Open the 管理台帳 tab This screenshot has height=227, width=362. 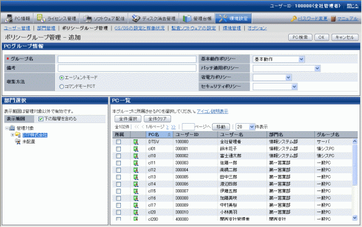coord(197,19)
